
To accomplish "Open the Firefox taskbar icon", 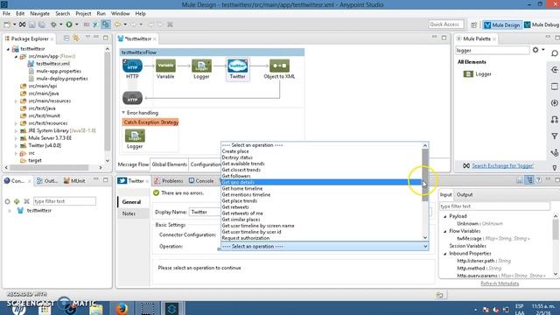I will (x=122, y=308).
